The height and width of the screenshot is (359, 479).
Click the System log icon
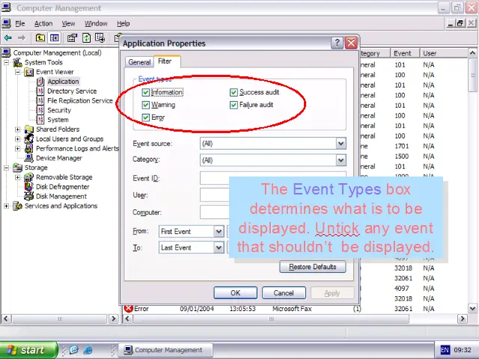click(40, 120)
